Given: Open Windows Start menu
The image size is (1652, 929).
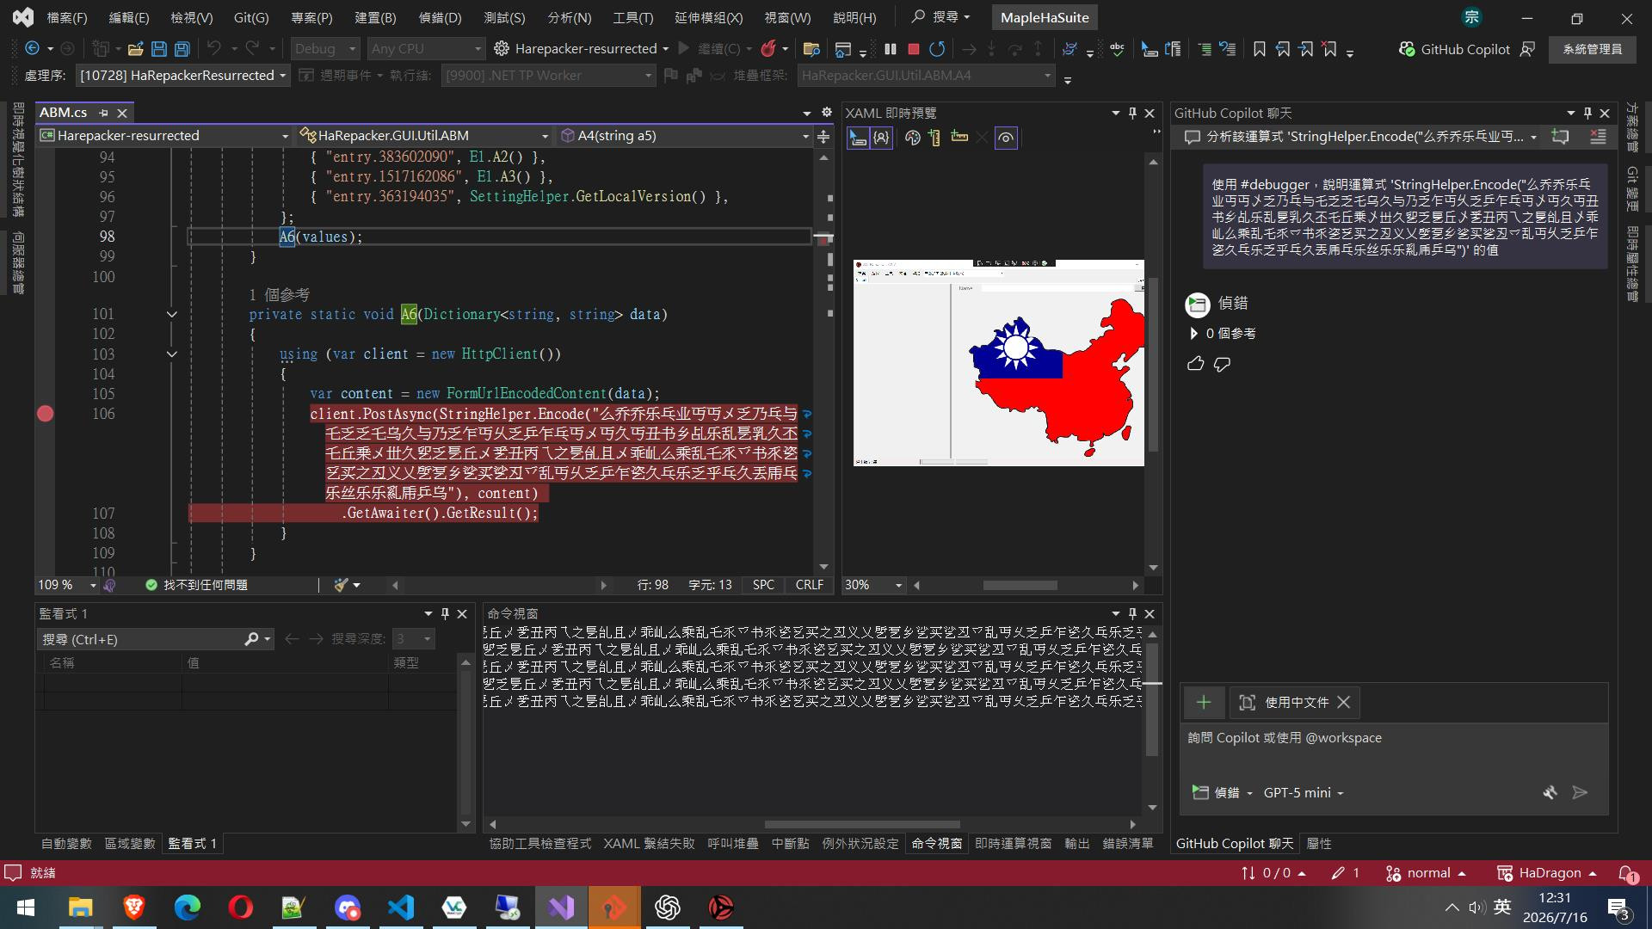Looking at the screenshot, I should [x=26, y=907].
